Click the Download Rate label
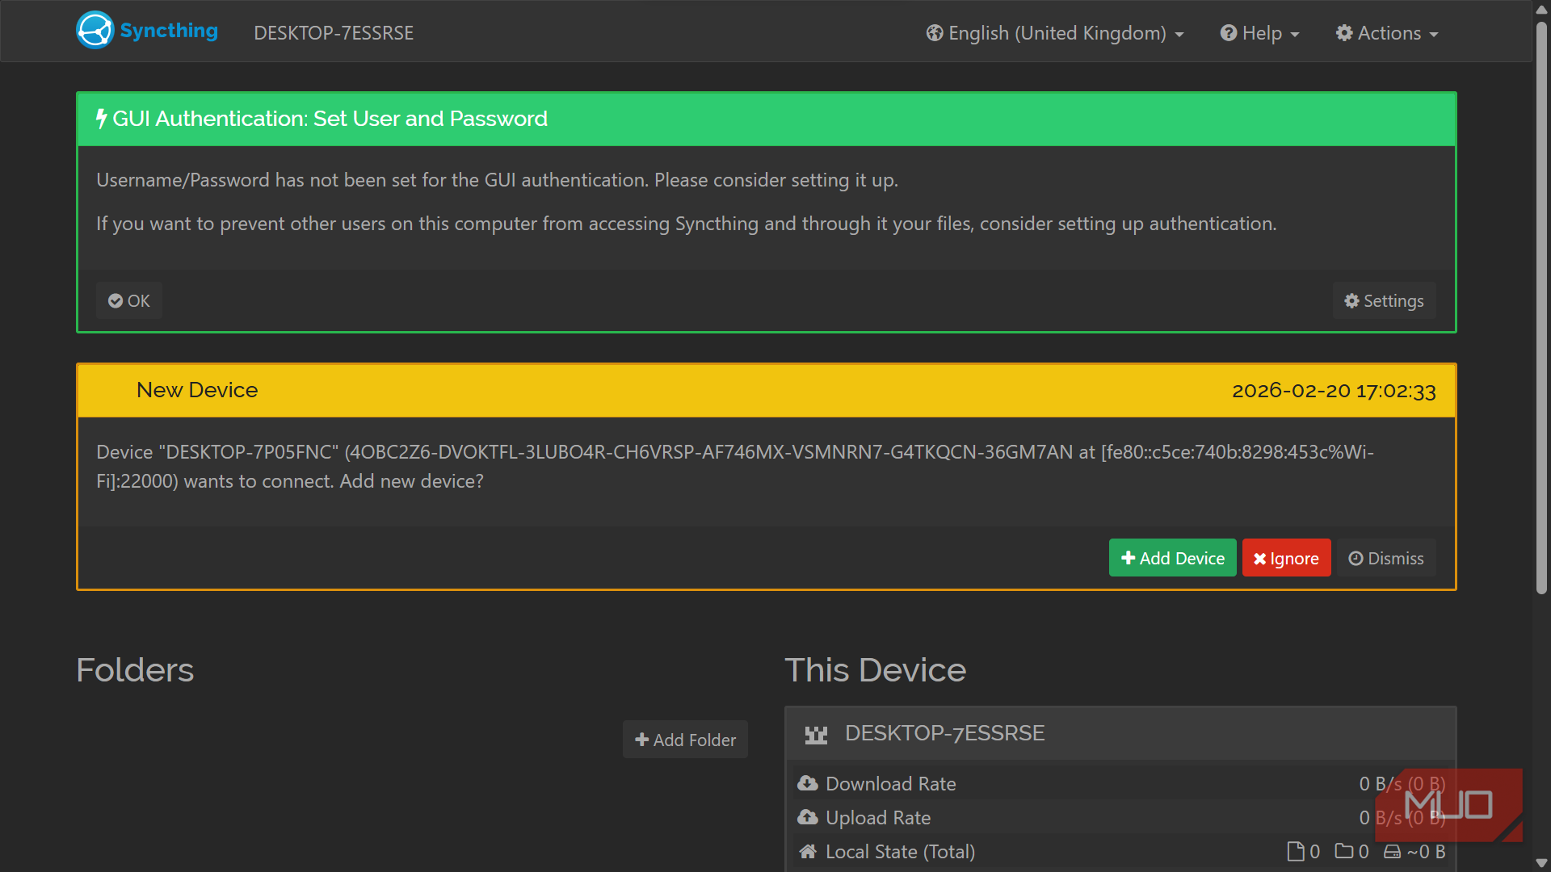The width and height of the screenshot is (1551, 872). click(x=890, y=783)
